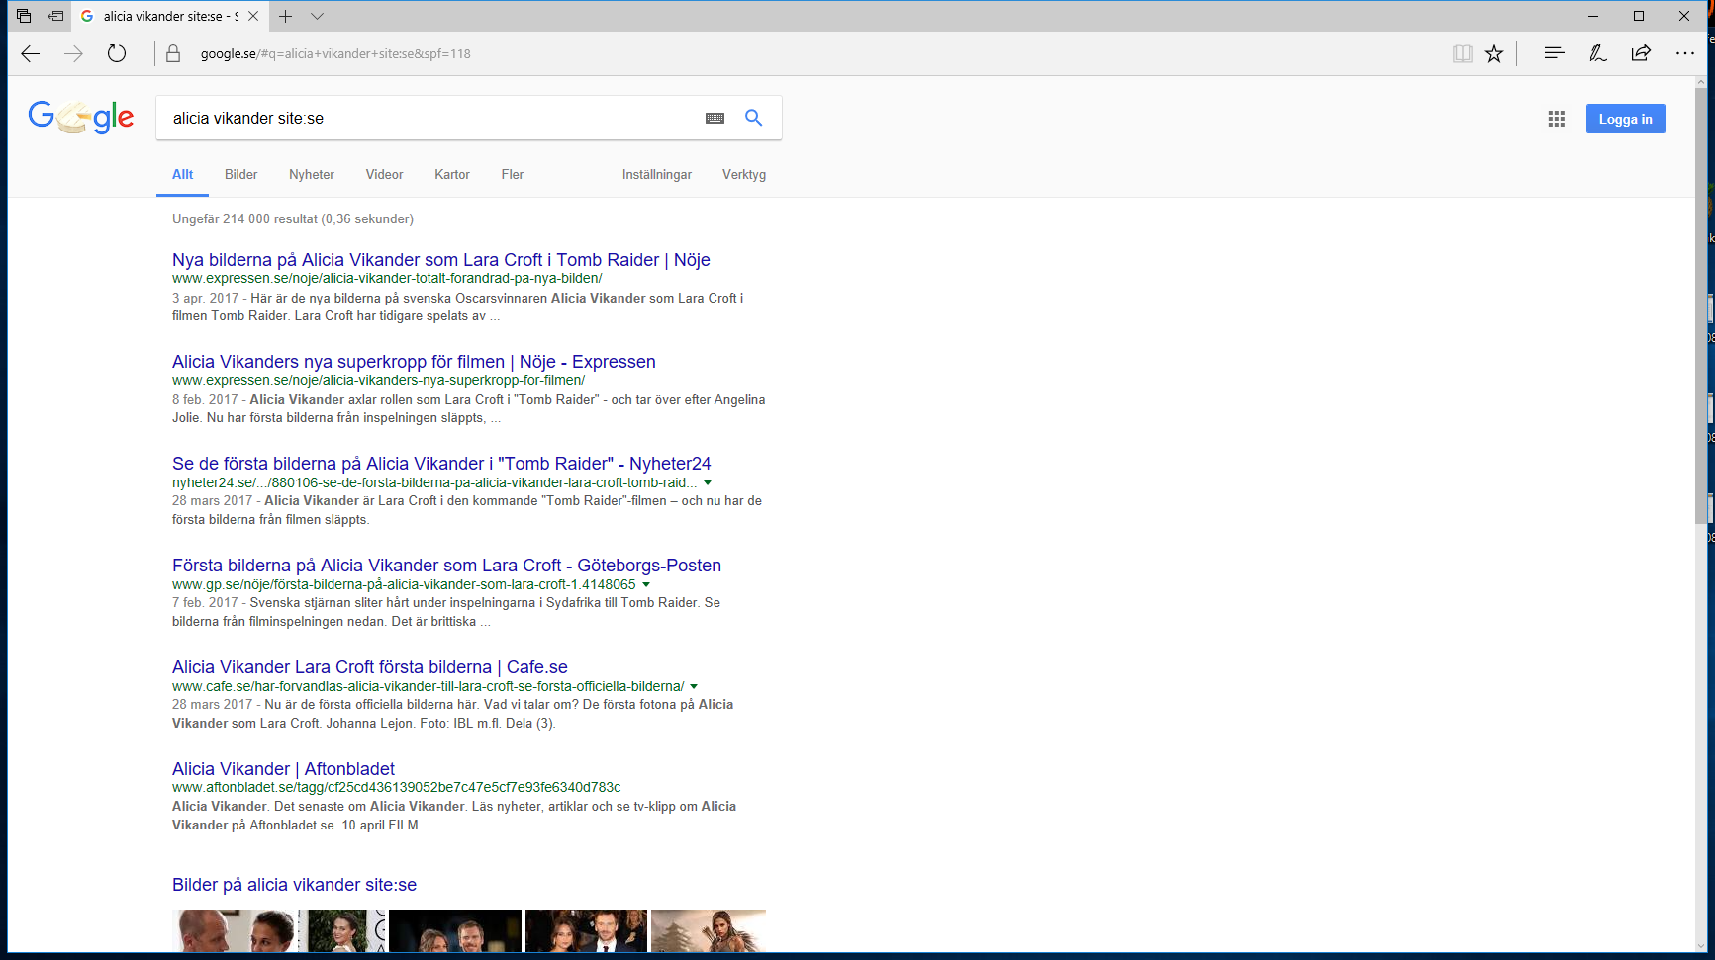This screenshot has height=960, width=1715.
Task: Add page to favorites with the star icon
Action: click(1494, 54)
